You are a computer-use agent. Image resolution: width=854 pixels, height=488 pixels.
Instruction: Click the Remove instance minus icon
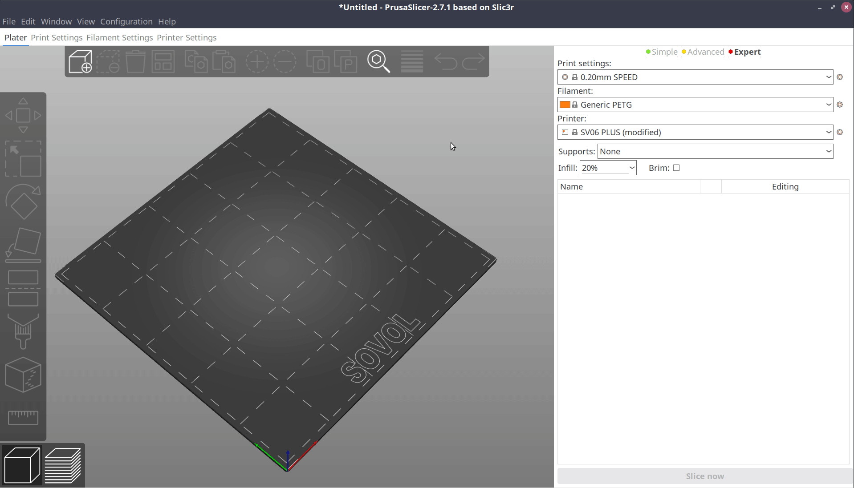[x=285, y=61]
